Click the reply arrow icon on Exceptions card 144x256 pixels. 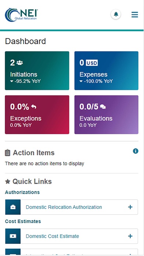coord(33,107)
